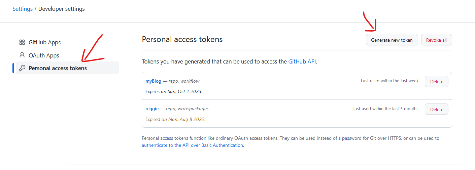Delete the expired reggie token

click(x=437, y=109)
